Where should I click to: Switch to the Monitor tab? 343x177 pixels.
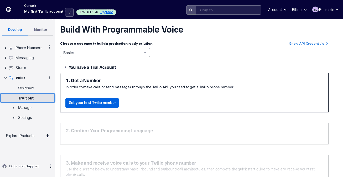(40, 30)
